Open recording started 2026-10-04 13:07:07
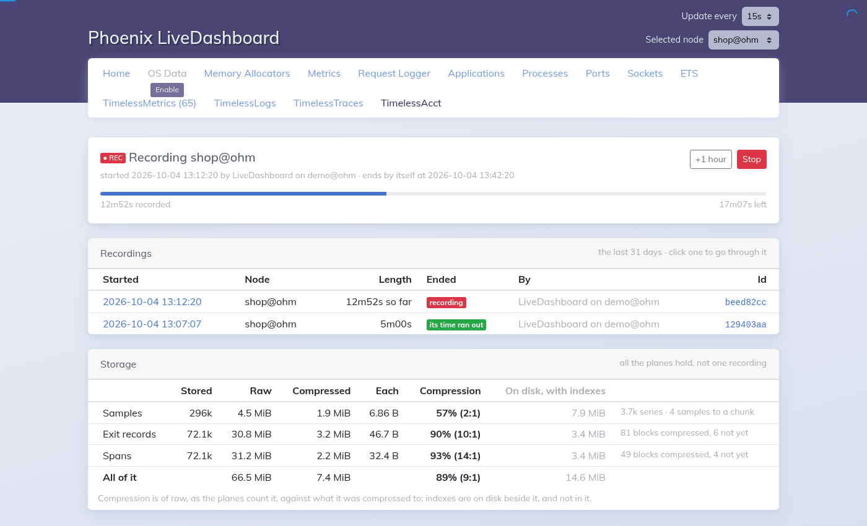 click(152, 324)
